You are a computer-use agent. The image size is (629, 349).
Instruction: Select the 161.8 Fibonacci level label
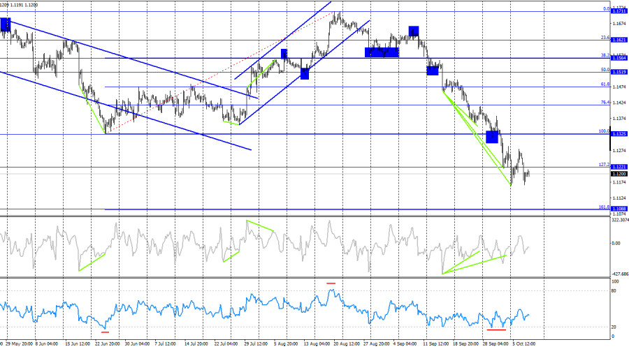coord(604,207)
